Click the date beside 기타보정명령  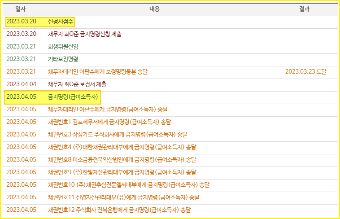(21, 59)
